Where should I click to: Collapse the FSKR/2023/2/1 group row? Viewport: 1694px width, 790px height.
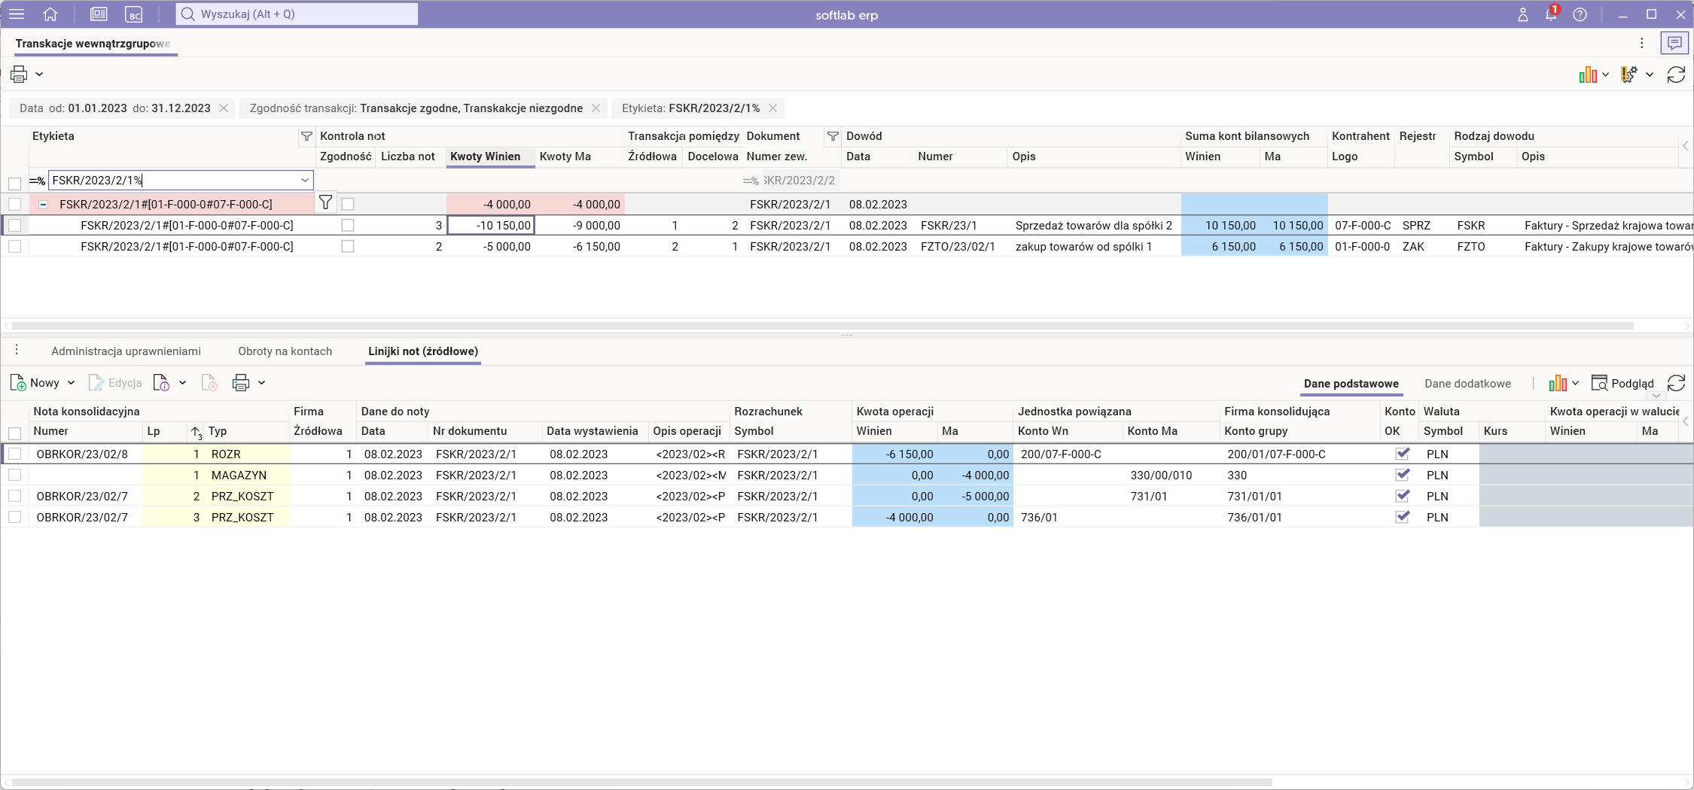tap(44, 205)
